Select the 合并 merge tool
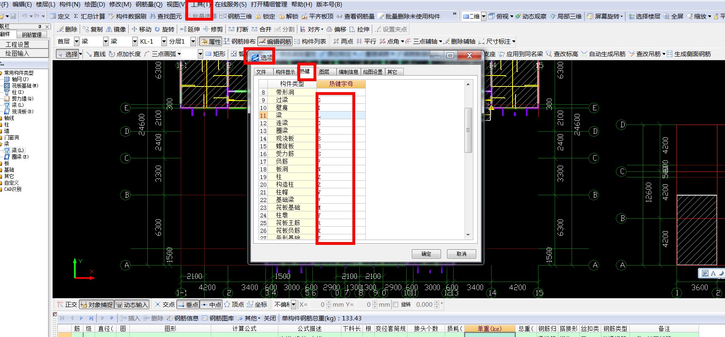725x337 pixels. pyautogui.click(x=261, y=29)
